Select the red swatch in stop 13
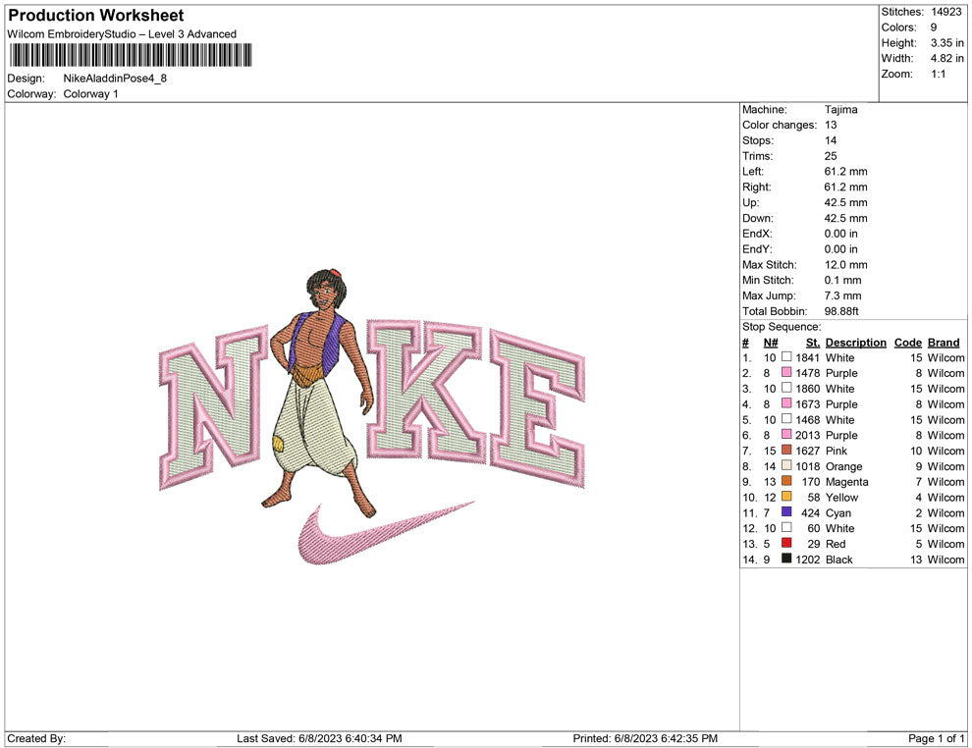Screen dimensions: 972x748 pyautogui.click(x=786, y=544)
